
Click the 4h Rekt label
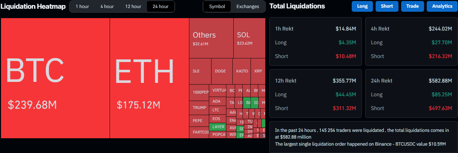[x=380, y=29]
